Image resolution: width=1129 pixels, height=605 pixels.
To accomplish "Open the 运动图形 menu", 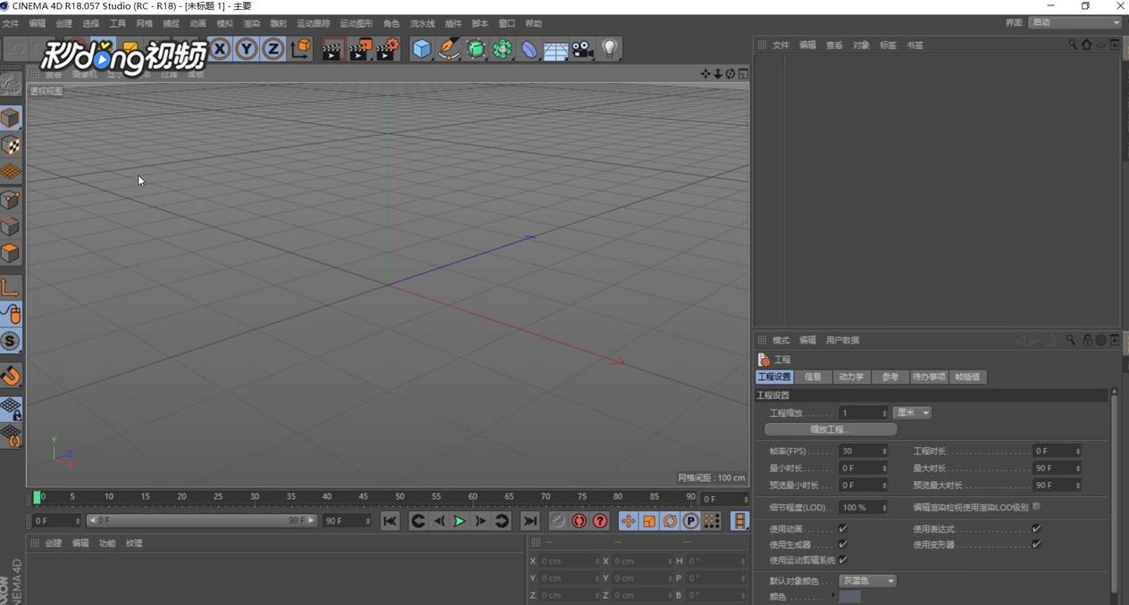I will (x=355, y=23).
